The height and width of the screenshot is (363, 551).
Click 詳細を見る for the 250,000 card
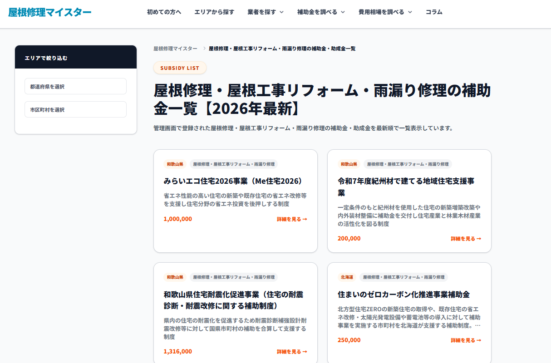pyautogui.click(x=466, y=340)
